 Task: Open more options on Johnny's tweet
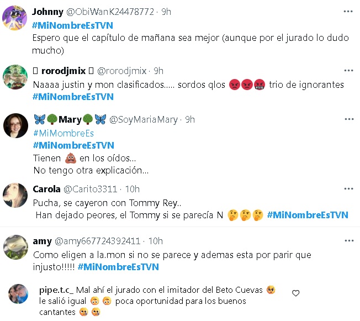click(x=348, y=12)
